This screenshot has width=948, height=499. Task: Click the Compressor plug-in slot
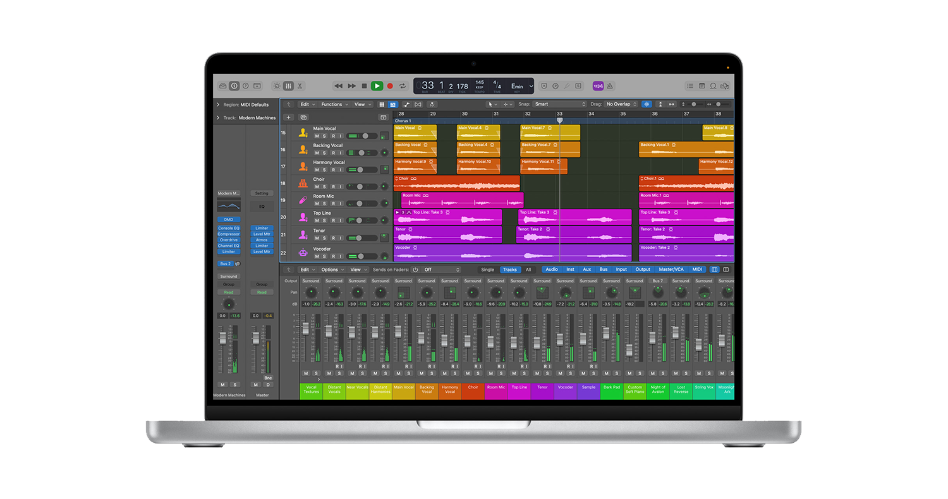pos(229,234)
